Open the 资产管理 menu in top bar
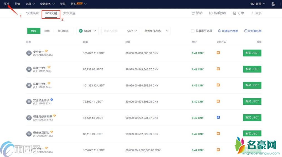 258,4
